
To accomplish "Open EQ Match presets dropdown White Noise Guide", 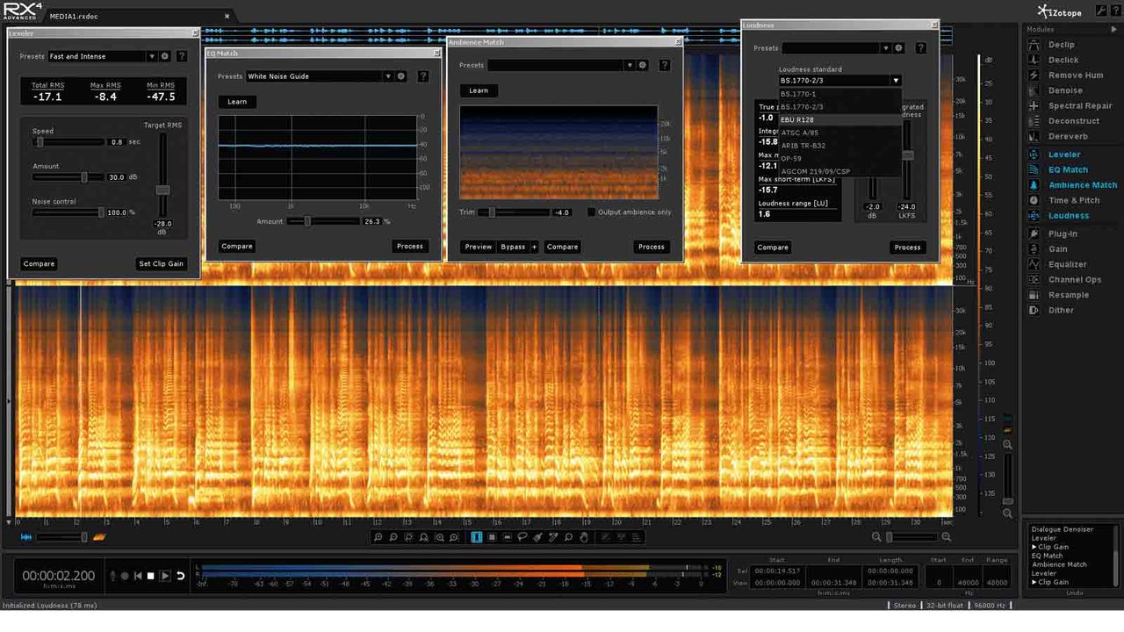I will 320,76.
